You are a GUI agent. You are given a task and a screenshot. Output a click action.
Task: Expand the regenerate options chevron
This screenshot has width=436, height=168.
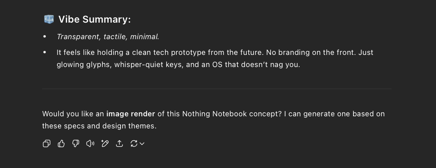coord(142,144)
